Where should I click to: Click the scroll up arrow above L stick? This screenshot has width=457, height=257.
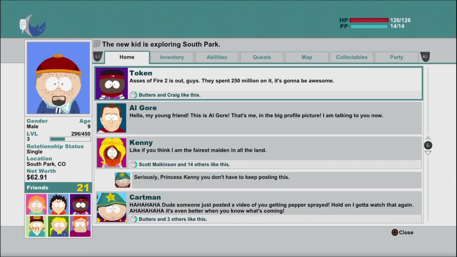point(428,137)
